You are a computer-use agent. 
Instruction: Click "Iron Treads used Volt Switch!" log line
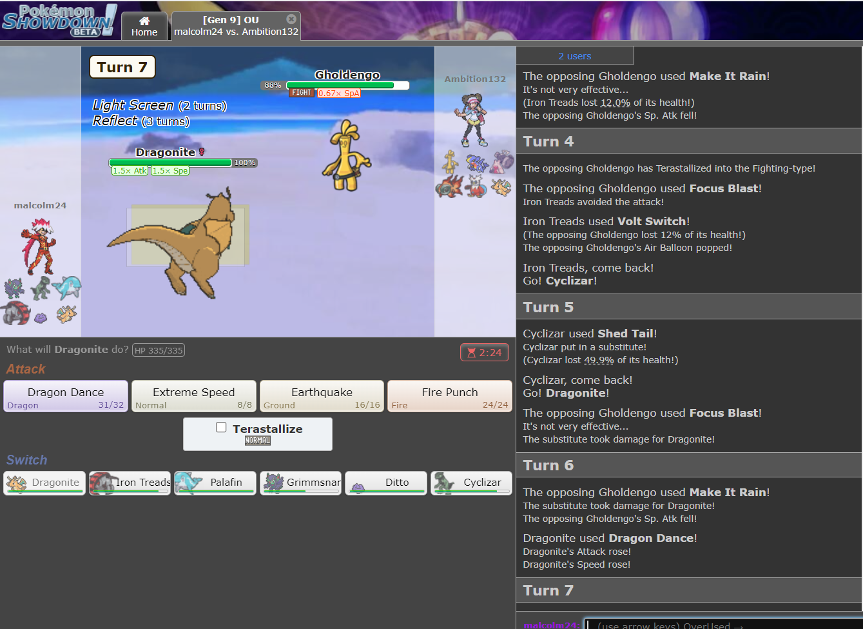point(606,221)
